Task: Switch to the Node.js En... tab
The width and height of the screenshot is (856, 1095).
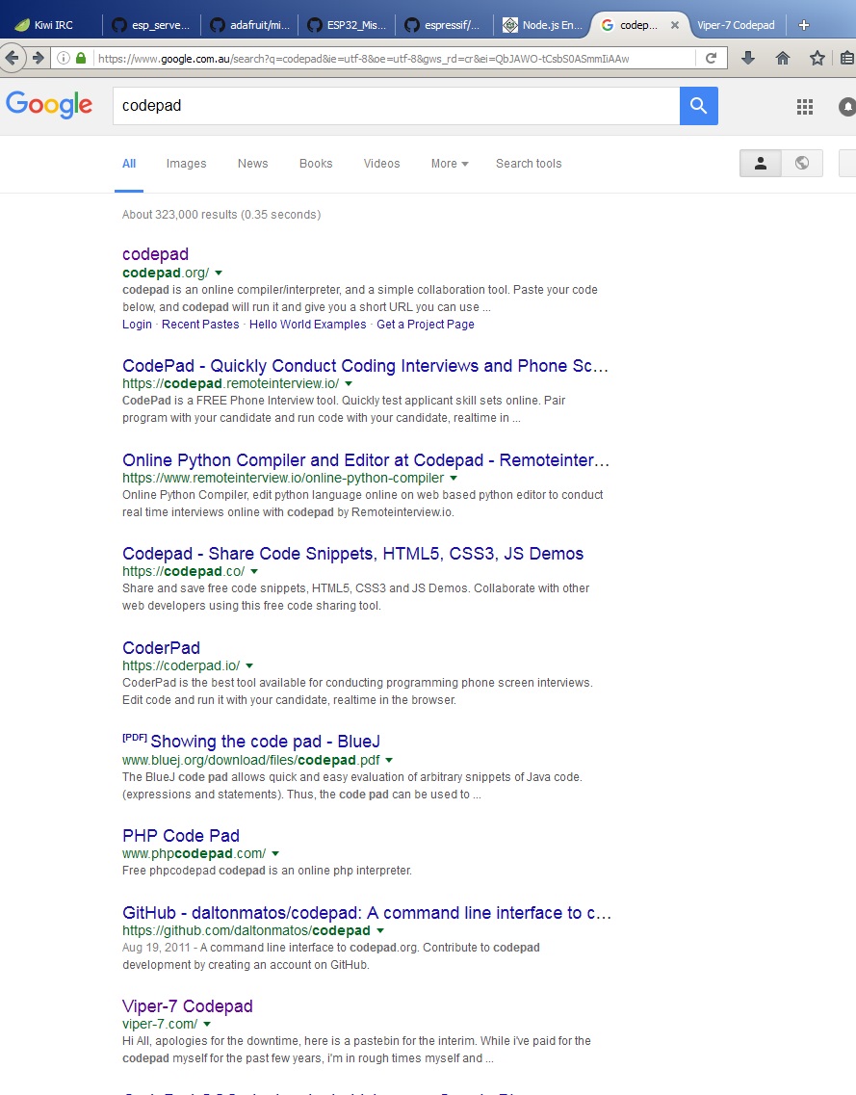Action: coord(542,25)
